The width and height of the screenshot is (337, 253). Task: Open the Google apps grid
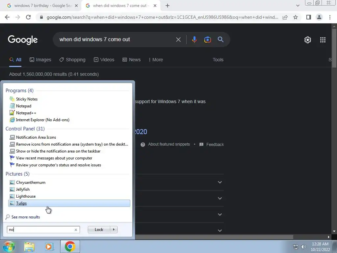323,40
